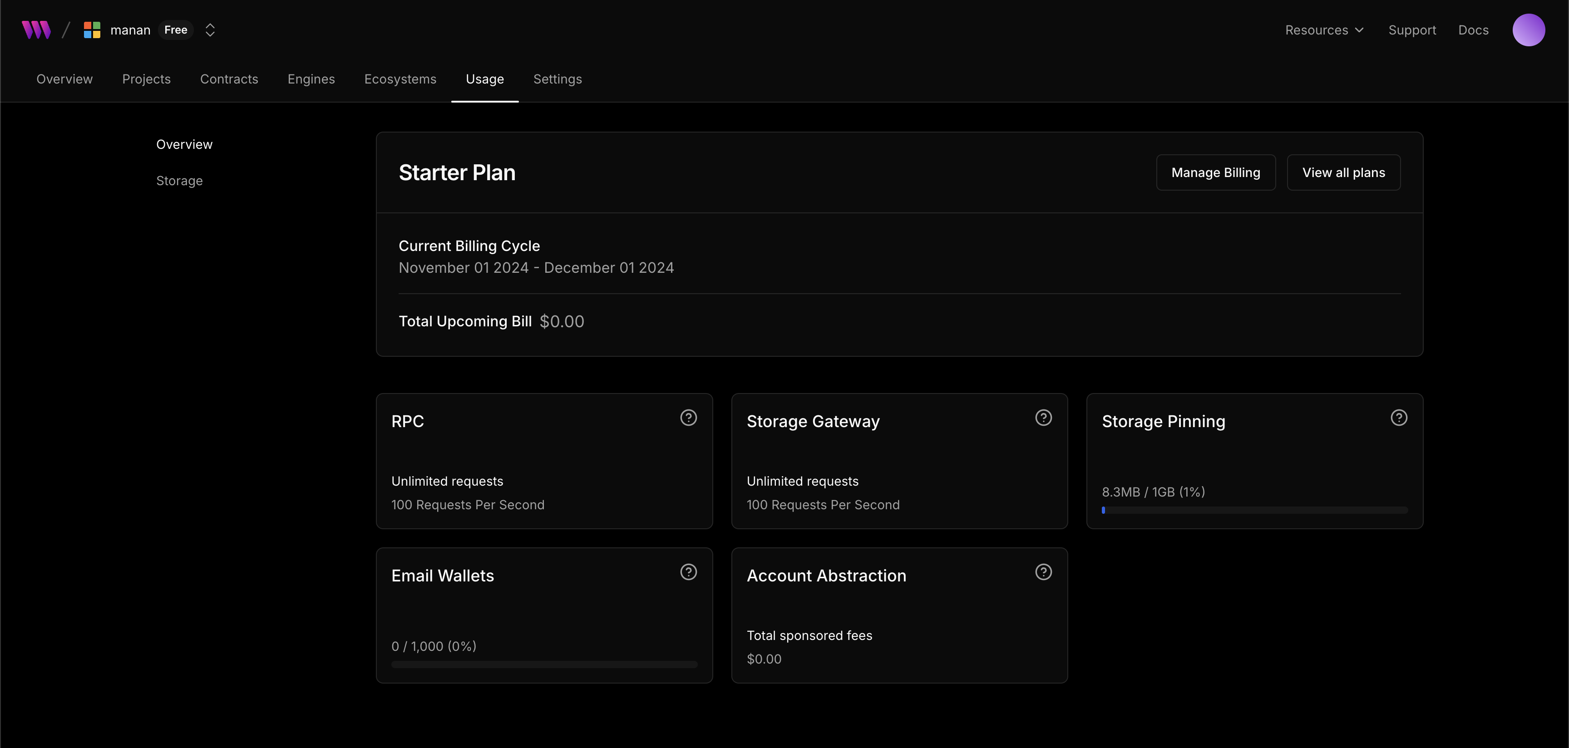Click the View all plans button
Screen dimensions: 1569x748
1343,172
